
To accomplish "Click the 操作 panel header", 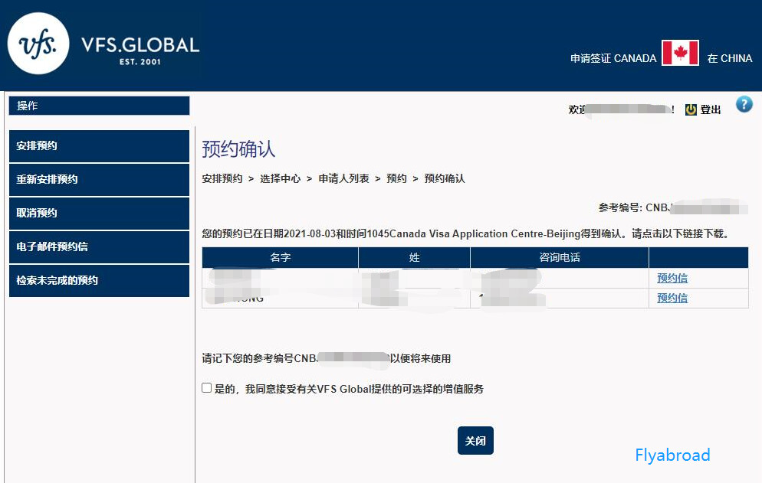I will [99, 106].
